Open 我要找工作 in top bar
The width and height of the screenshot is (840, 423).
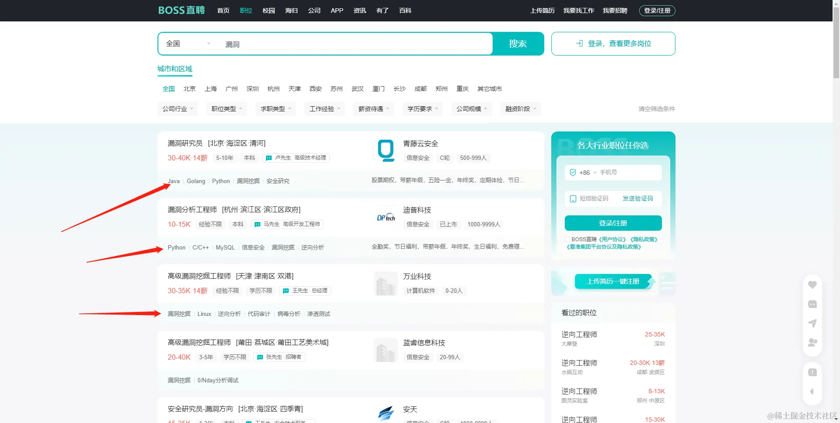tap(578, 10)
